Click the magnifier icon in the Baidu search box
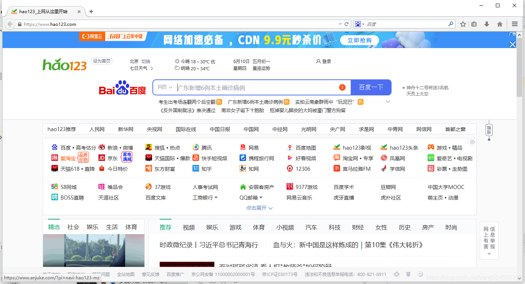The image size is (525, 284). 451,24
